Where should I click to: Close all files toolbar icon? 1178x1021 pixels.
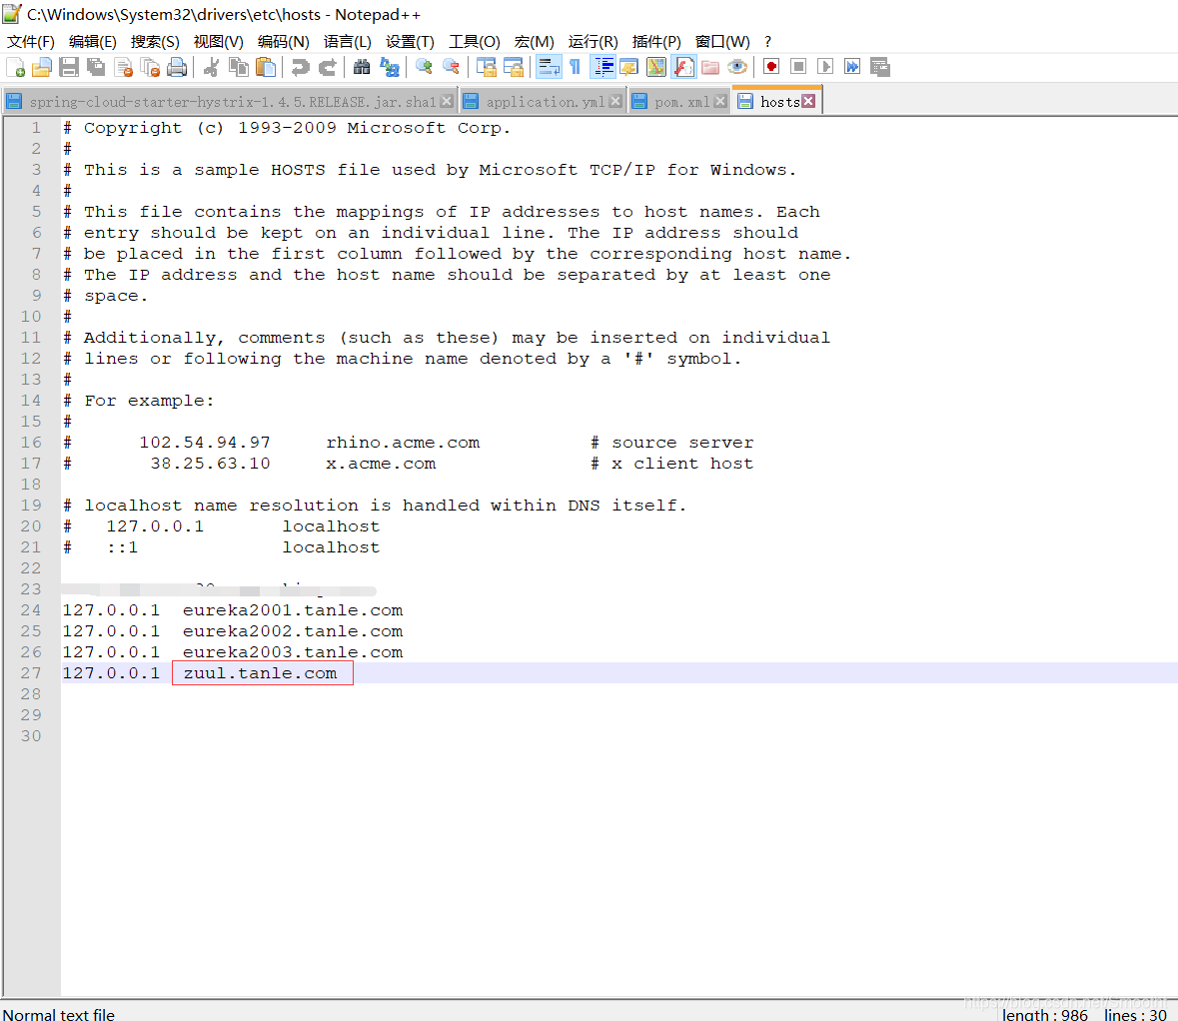(x=150, y=68)
